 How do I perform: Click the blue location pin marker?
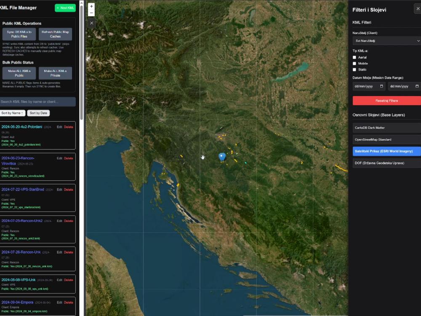point(222,157)
